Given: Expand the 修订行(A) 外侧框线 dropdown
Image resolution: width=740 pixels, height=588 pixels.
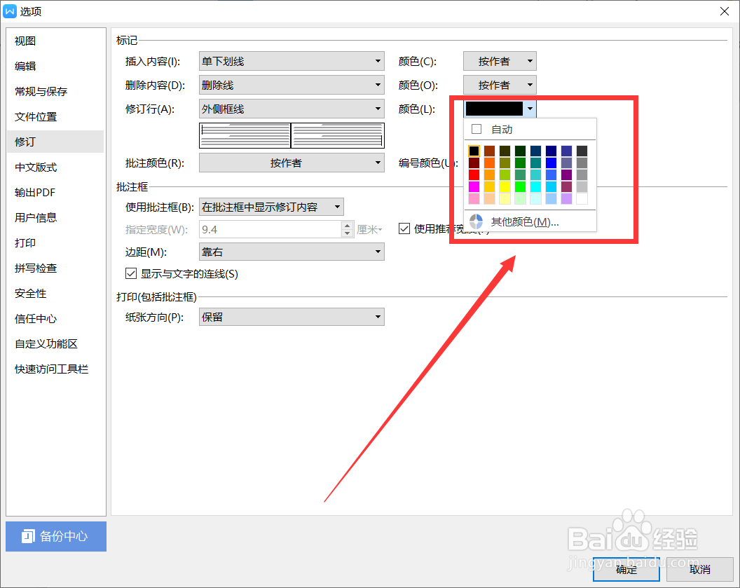Looking at the screenshot, I should click(x=292, y=109).
